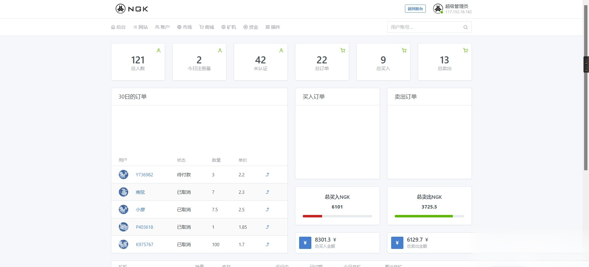Viewport: 589px width, 267px height.
Task: Click the 总卖出NGK green progress bar
Action: tap(423, 216)
